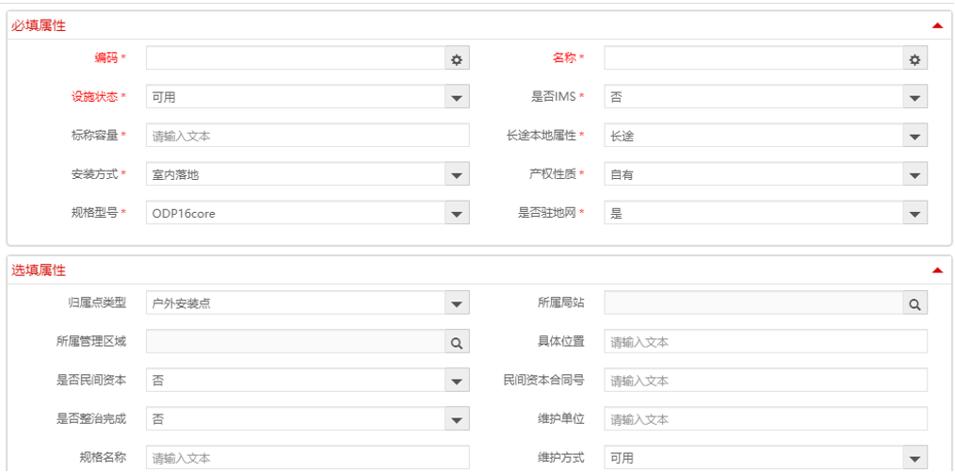This screenshot has height=473, width=955.
Task: Expand the 产权性质 dropdown
Action: click(x=915, y=175)
